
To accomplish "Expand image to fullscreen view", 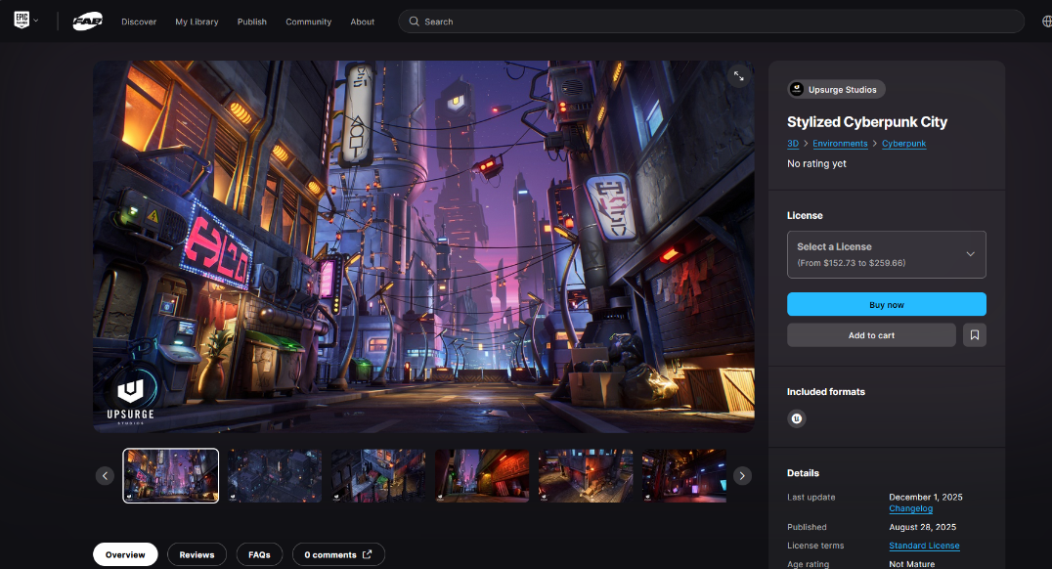I will coord(739,76).
